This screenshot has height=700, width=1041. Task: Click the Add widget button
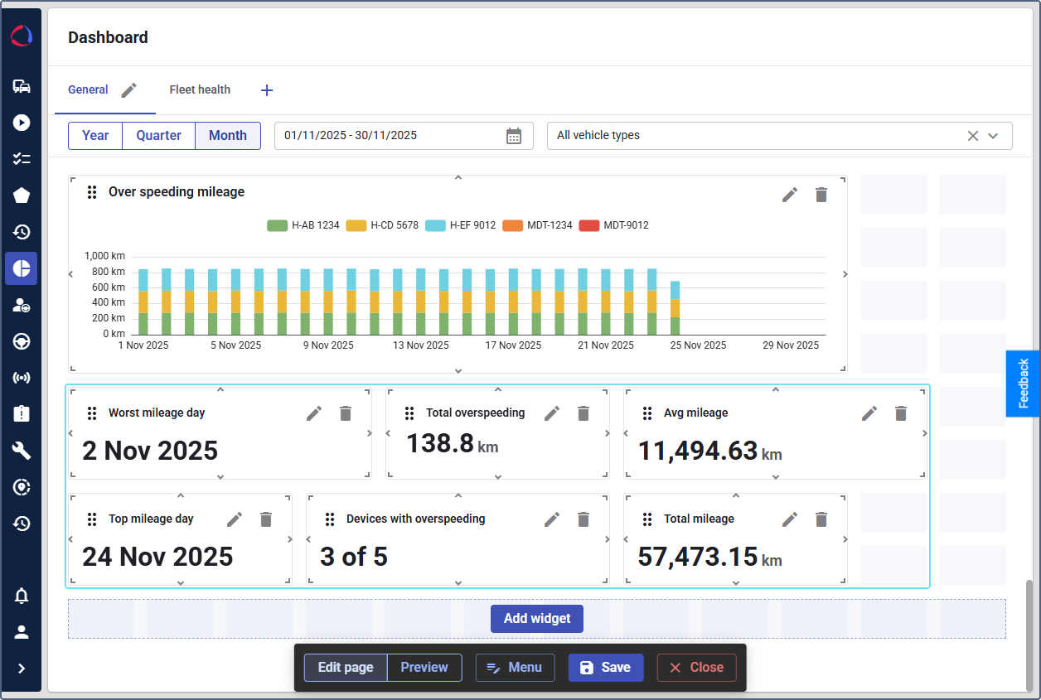pos(536,619)
